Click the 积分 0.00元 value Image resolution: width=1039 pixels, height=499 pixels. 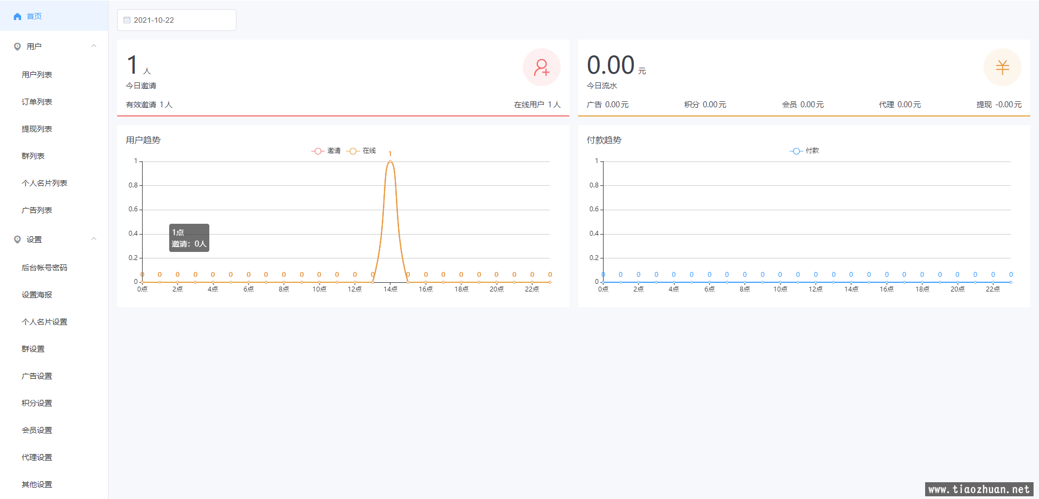point(705,105)
